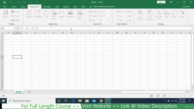
Task: Select the Sheet1 tab
Action: [19, 92]
